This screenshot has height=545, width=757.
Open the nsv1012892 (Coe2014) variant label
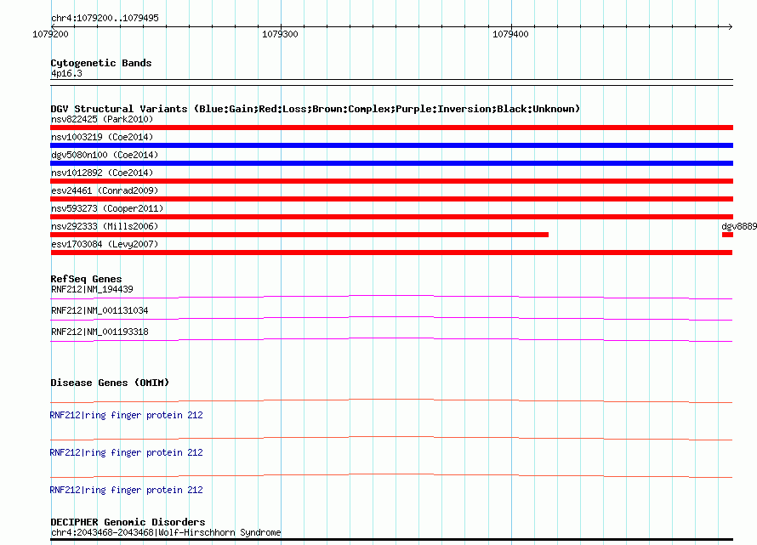[102, 173]
